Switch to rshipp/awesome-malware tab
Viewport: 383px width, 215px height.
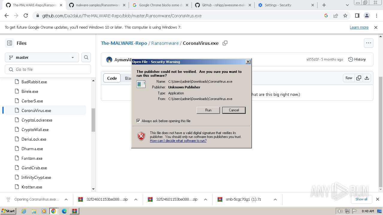[223, 5]
